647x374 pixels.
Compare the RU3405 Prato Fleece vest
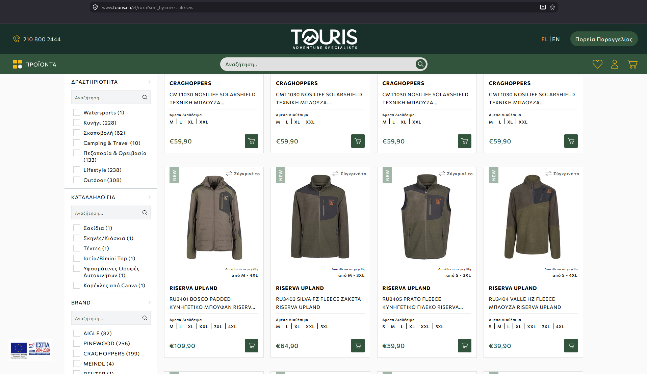(x=456, y=173)
